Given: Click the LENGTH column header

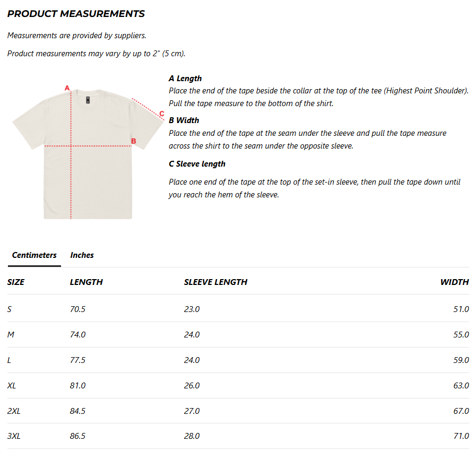Looking at the screenshot, I should click(86, 282).
